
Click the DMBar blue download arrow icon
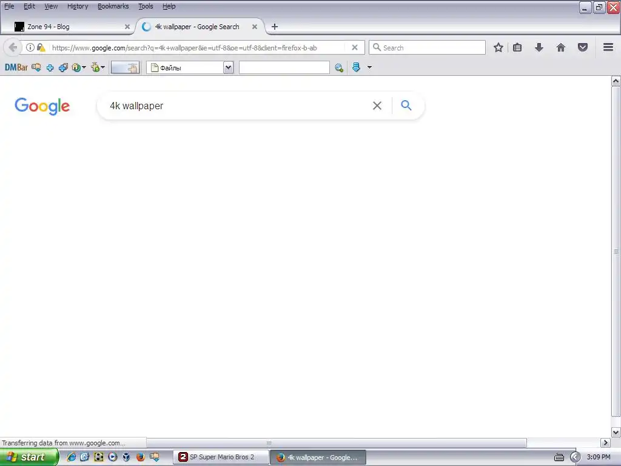click(x=356, y=67)
